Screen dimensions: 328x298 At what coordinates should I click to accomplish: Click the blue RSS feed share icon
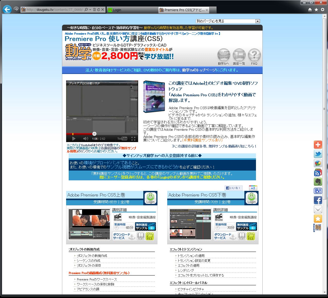coord(318,172)
